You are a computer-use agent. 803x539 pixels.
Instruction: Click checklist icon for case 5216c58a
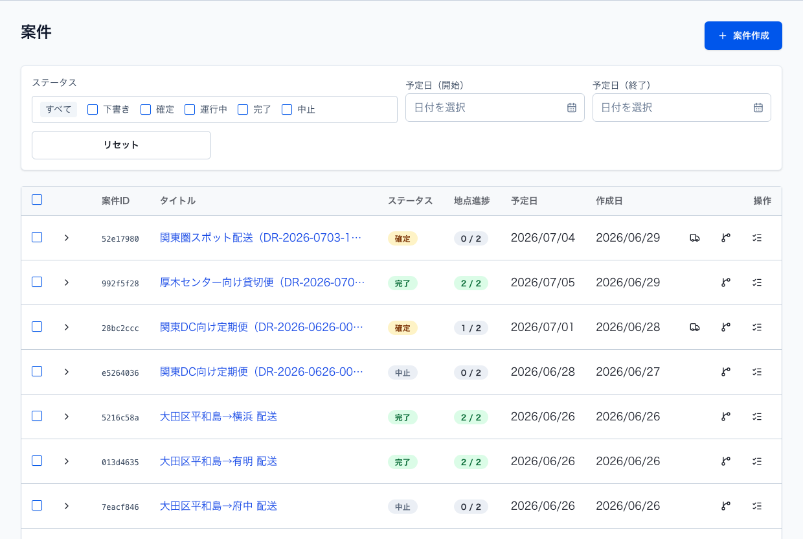[757, 417]
